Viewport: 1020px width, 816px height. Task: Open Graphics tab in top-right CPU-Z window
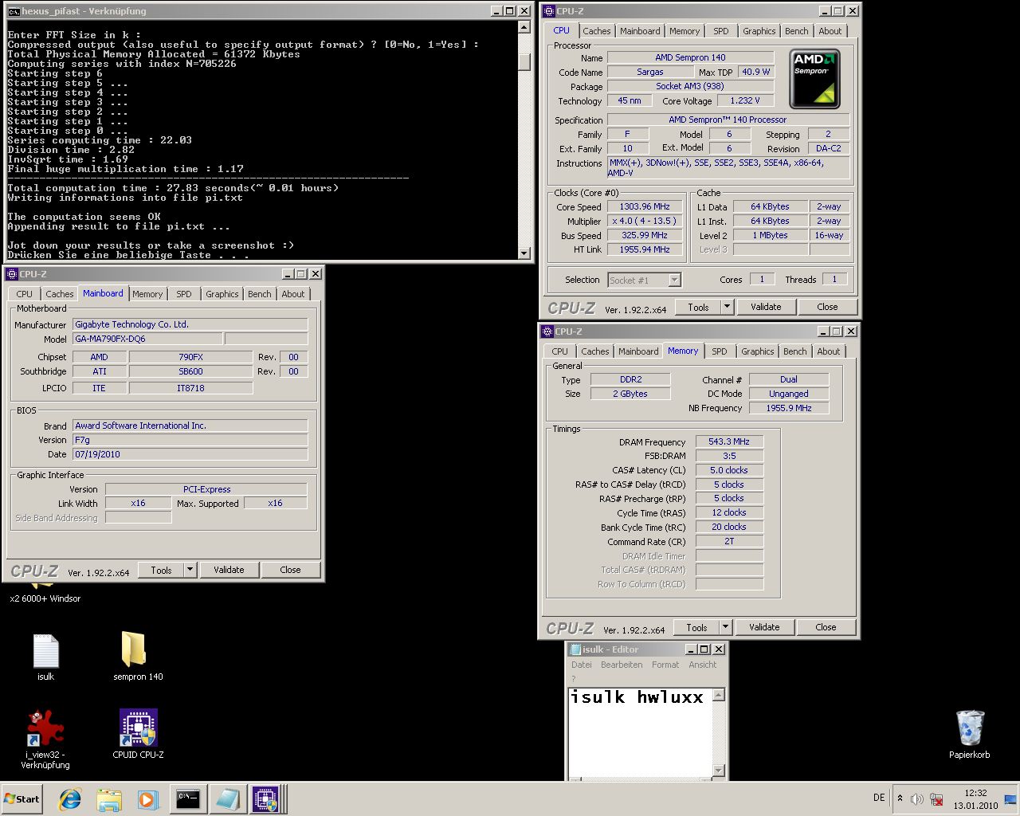pyautogui.click(x=759, y=31)
